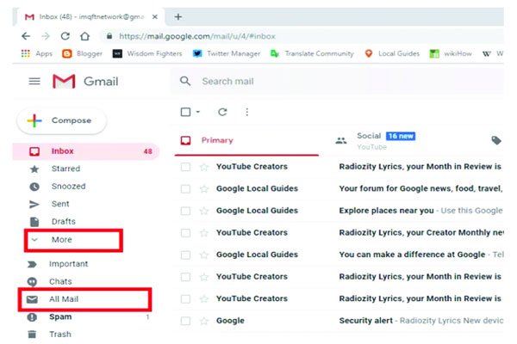This screenshot has width=517, height=344.
Task: Click the '16 new' badge on Social
Action: (x=401, y=136)
